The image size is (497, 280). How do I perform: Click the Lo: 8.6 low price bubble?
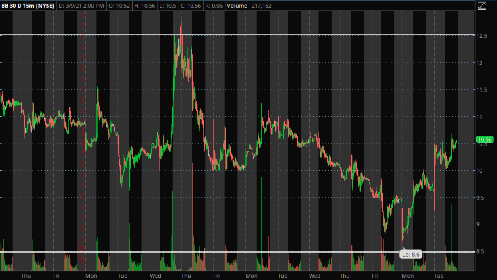click(411, 254)
